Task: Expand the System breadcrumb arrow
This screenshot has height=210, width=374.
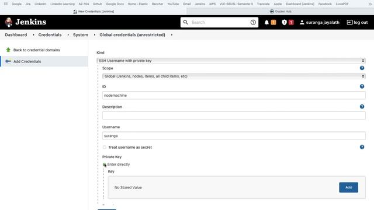Action: coord(95,35)
